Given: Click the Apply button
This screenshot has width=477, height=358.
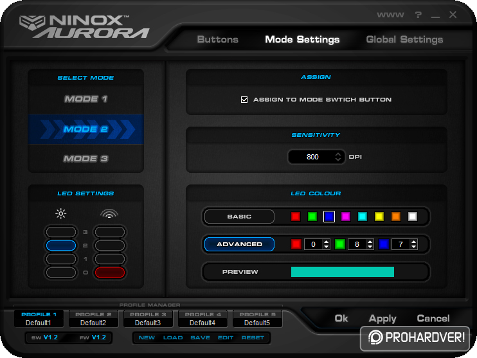Looking at the screenshot, I should (382, 319).
